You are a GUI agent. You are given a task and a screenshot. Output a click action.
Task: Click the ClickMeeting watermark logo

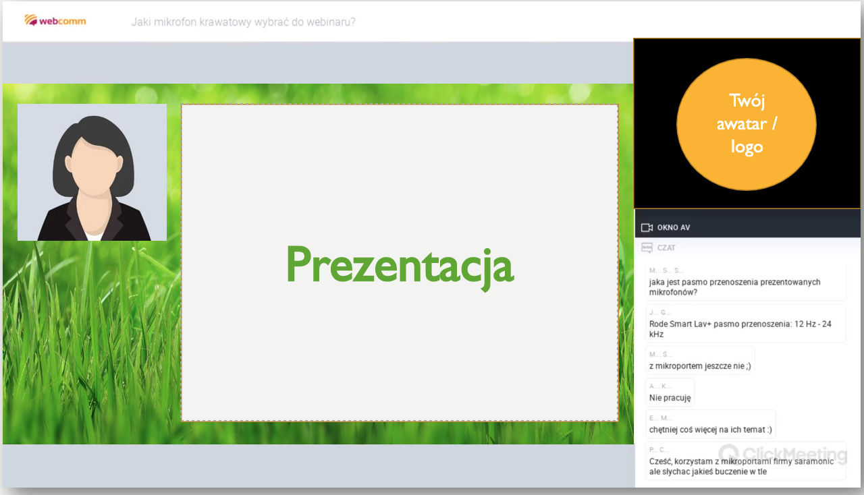782,454
